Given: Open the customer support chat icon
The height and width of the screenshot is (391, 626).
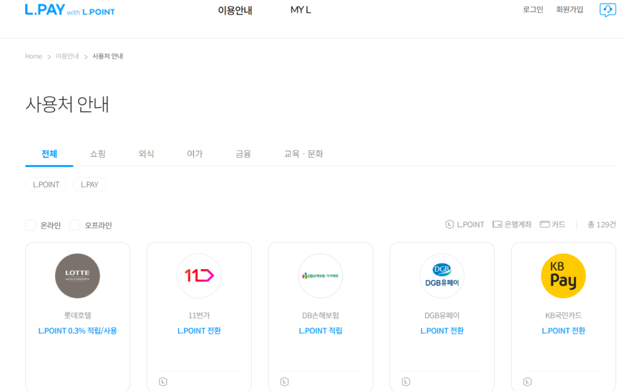Looking at the screenshot, I should (607, 10).
